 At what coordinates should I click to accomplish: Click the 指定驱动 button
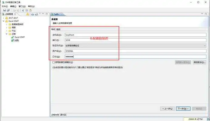click(x=199, y=62)
